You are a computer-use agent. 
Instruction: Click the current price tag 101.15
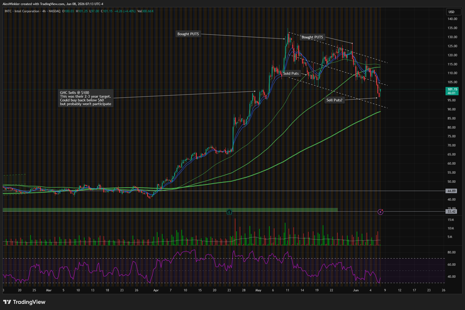(x=452, y=91)
